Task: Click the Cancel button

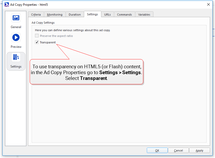Action: coord(178,150)
